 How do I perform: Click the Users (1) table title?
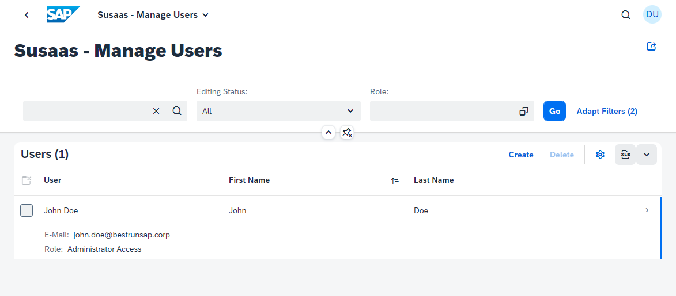click(45, 155)
